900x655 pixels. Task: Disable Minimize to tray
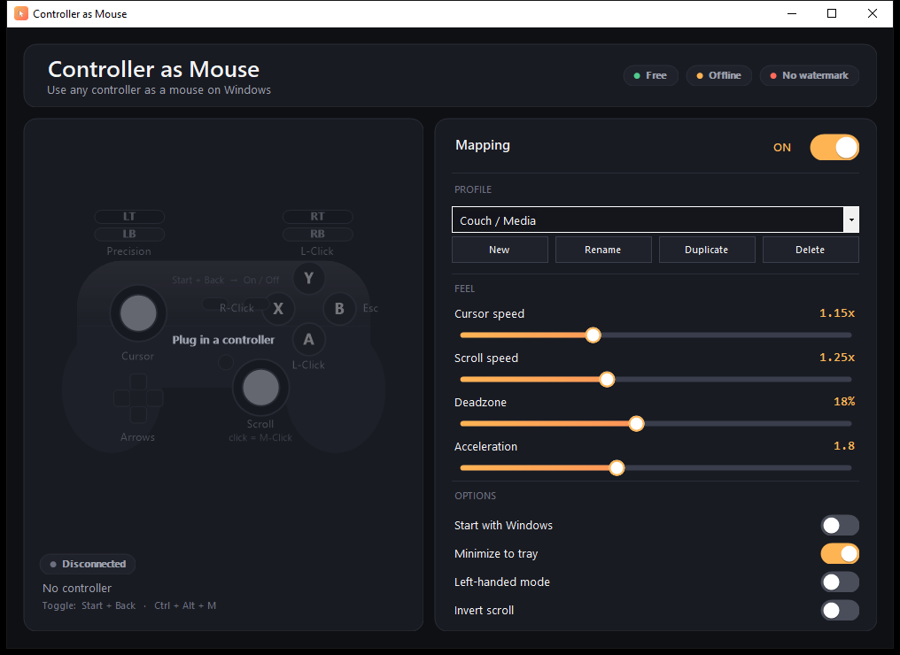pyautogui.click(x=840, y=553)
